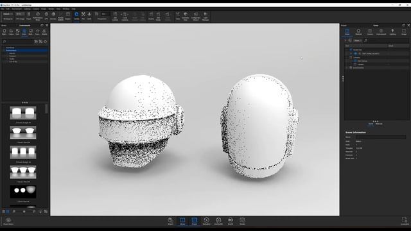
Task: Select the 3 Panels Straight 4K thumbnail
Action: [x=23, y=152]
